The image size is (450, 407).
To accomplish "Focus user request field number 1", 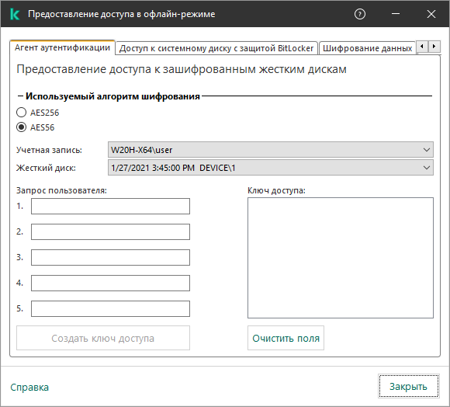I will [110, 207].
